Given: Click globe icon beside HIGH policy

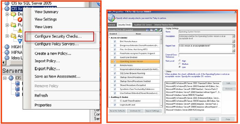Looking at the screenshot, I should point(7,47).
